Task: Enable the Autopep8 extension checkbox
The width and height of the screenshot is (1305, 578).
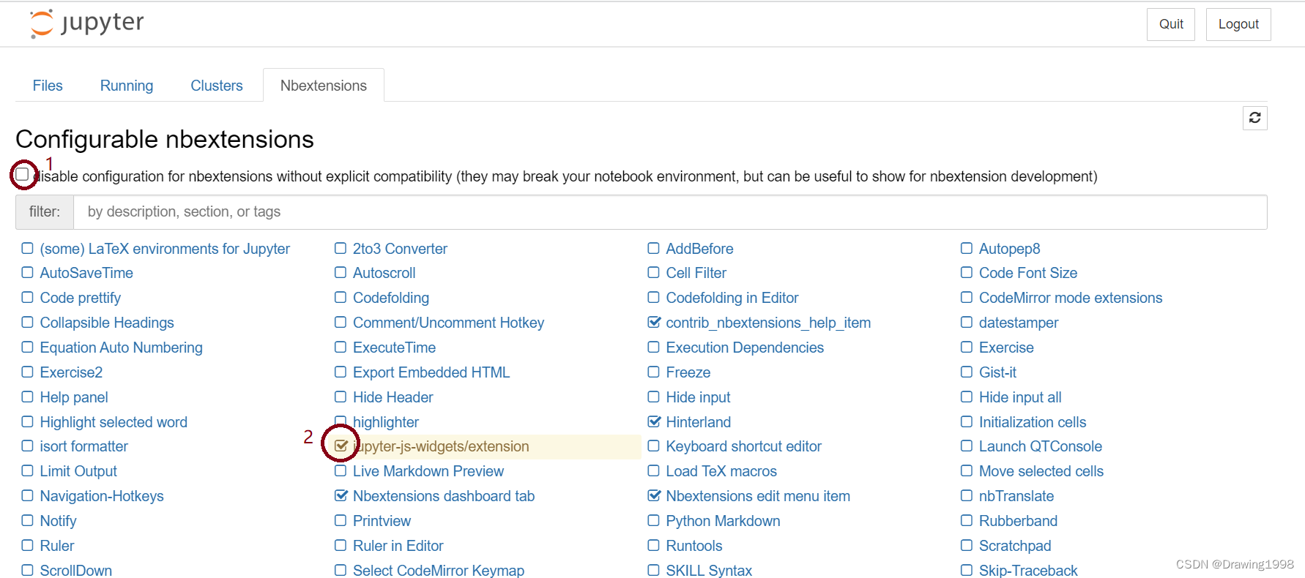Action: coord(967,249)
